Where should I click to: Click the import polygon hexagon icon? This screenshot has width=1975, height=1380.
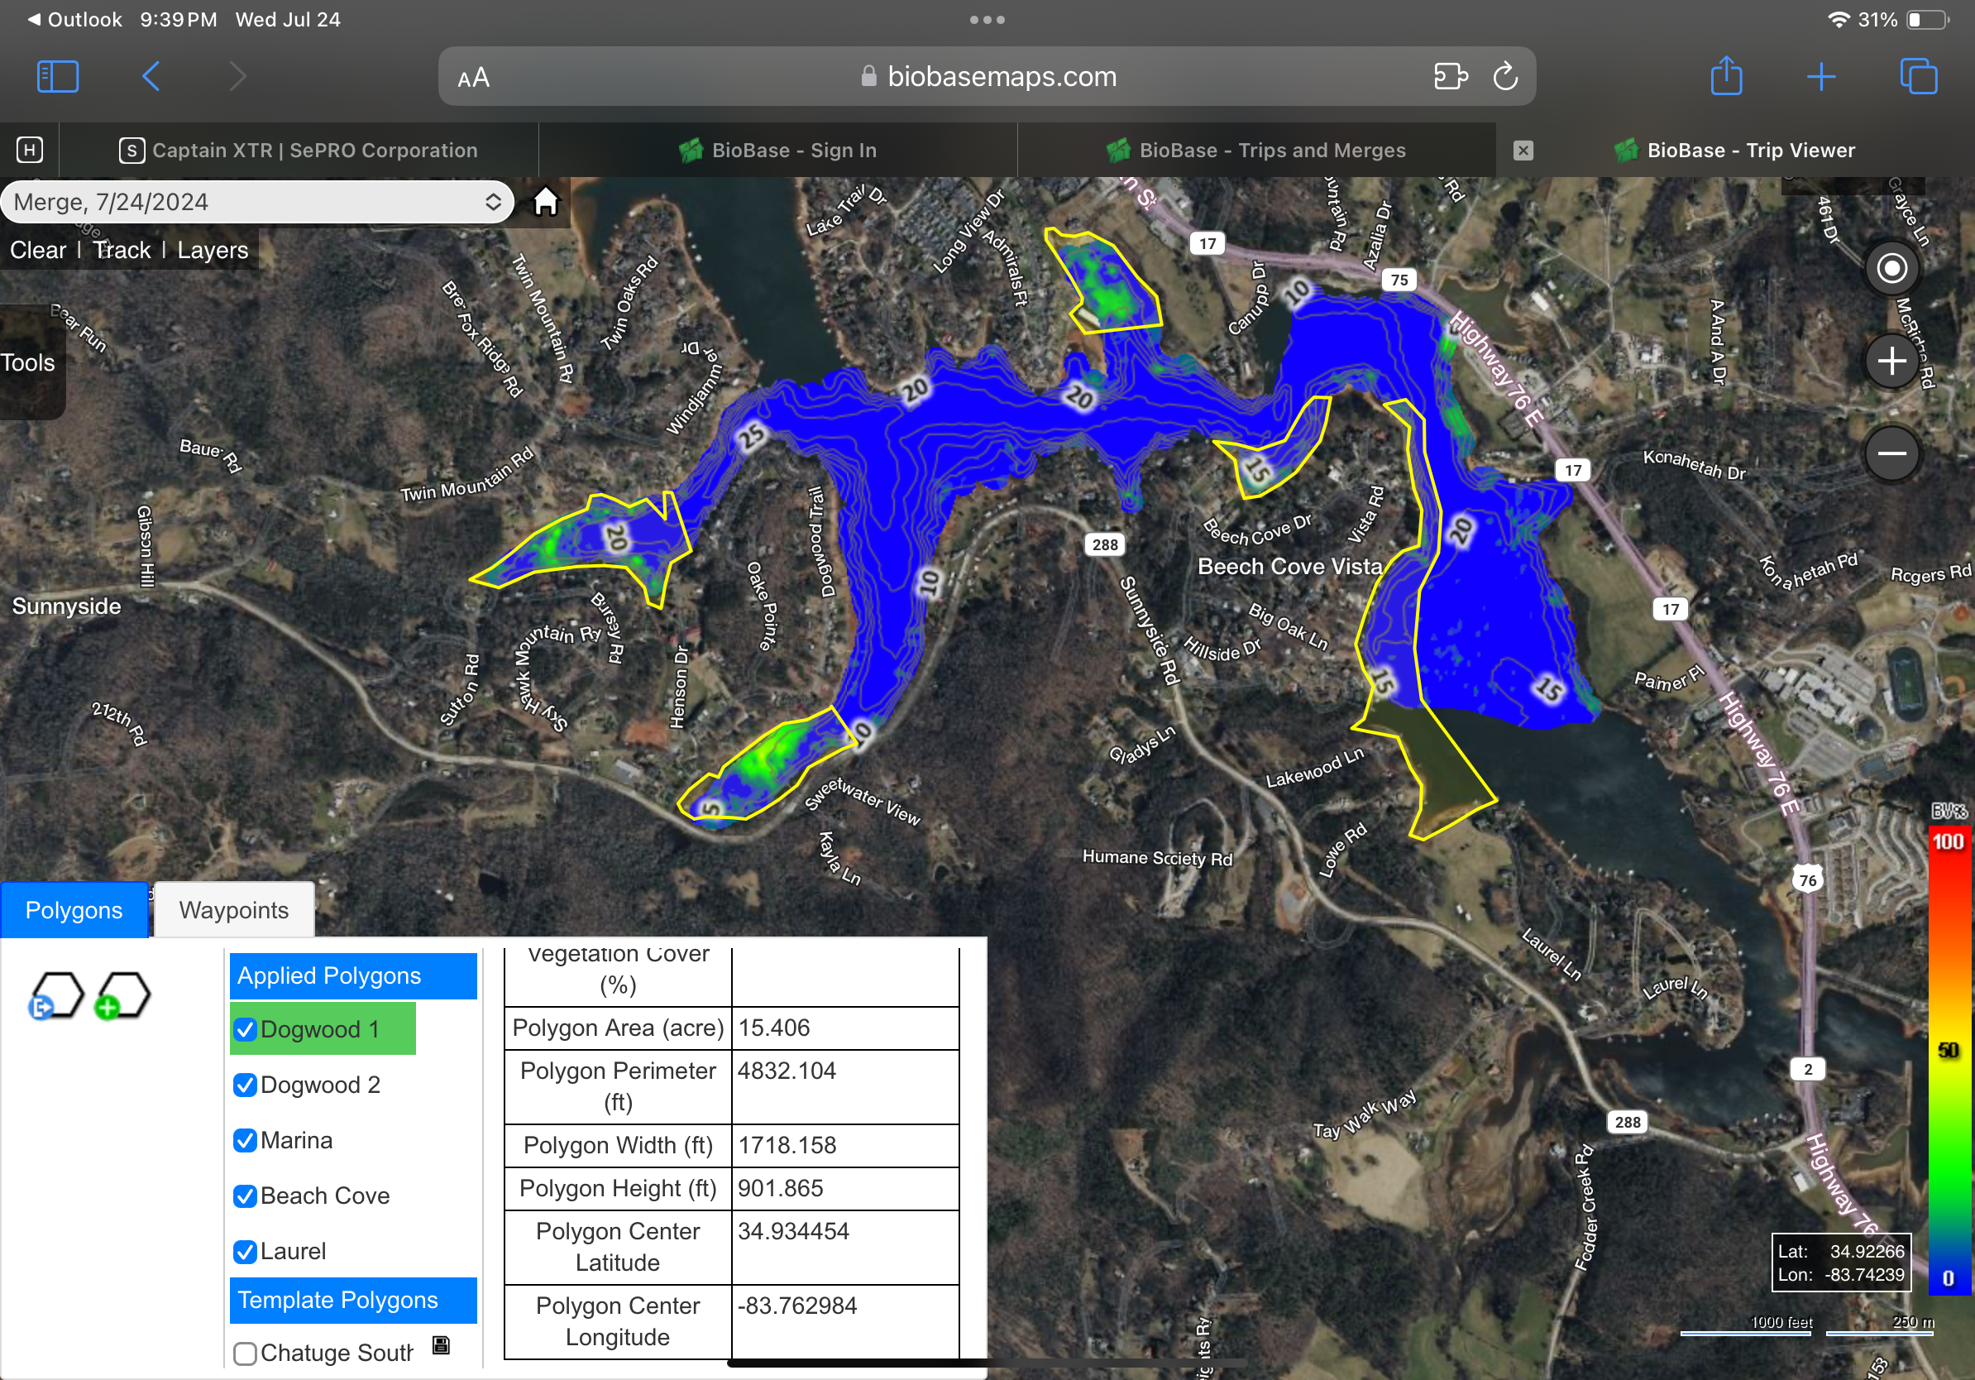tap(56, 996)
